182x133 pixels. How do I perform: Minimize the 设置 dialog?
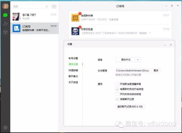coord(165,45)
